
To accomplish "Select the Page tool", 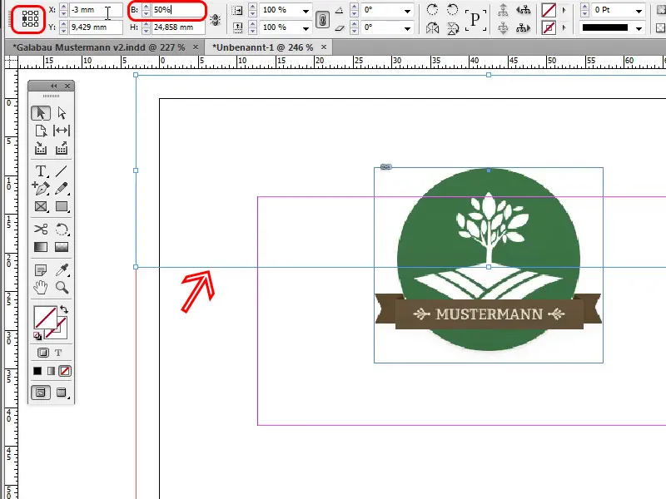I will (x=41, y=131).
